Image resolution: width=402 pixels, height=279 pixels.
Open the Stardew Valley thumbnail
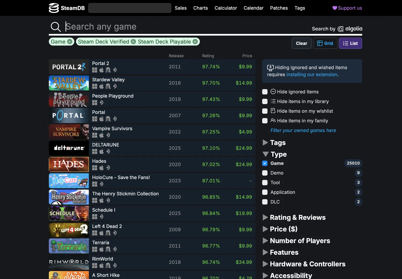tap(69, 83)
